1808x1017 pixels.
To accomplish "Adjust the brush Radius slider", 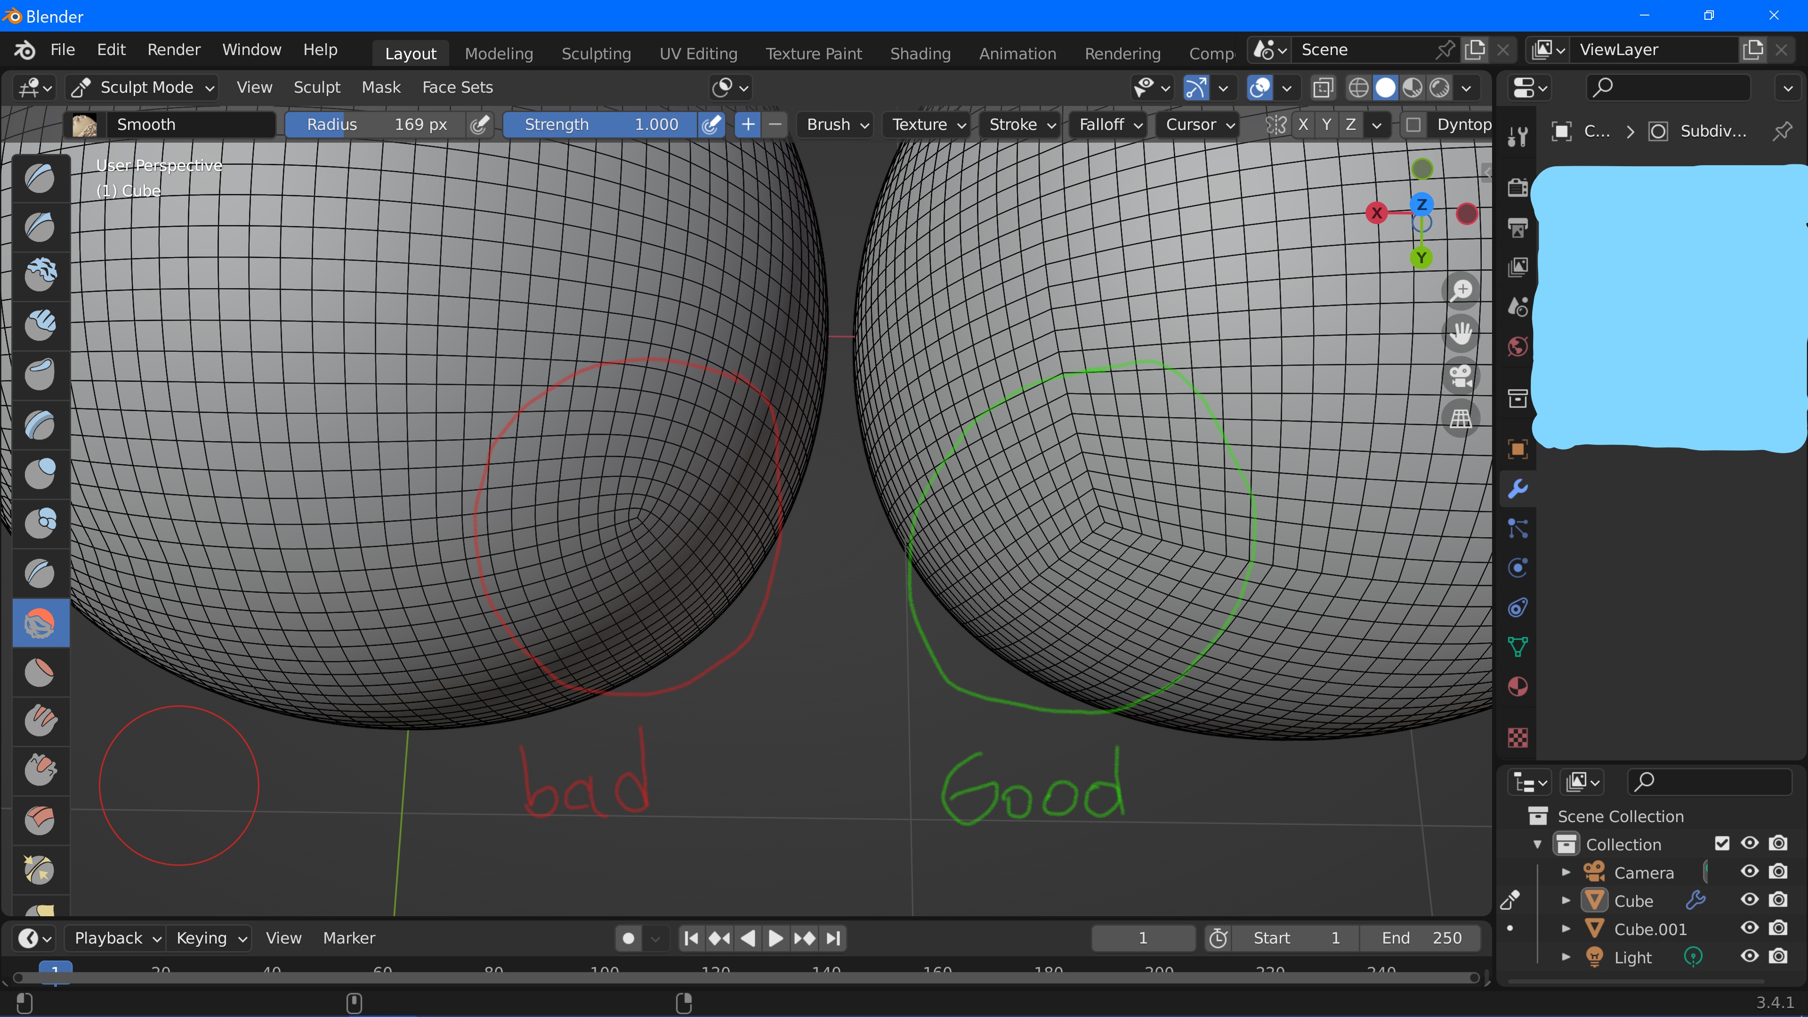I will coord(376,125).
